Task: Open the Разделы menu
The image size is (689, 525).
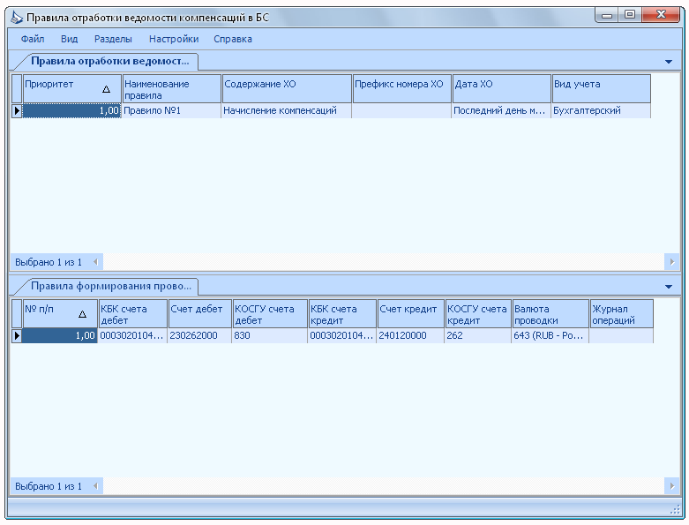Action: pos(113,39)
